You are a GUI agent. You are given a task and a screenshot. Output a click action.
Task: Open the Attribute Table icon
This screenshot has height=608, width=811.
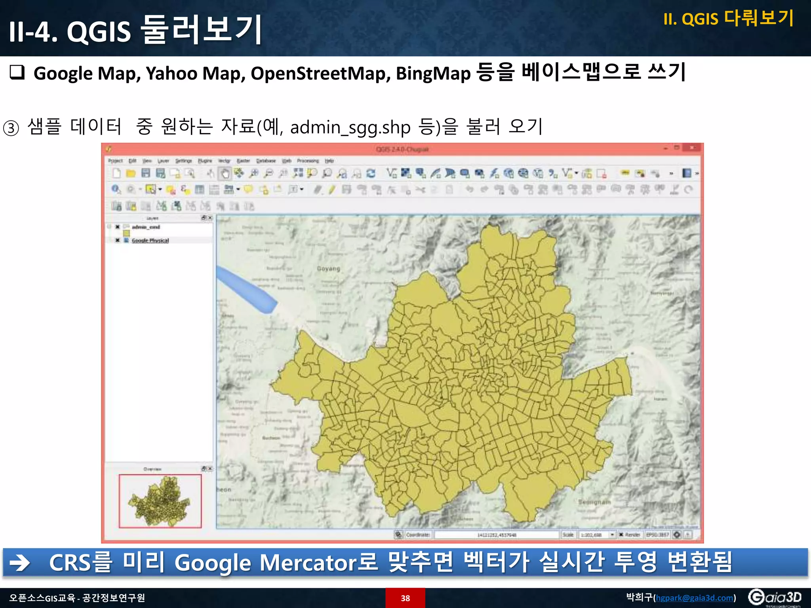click(200, 190)
